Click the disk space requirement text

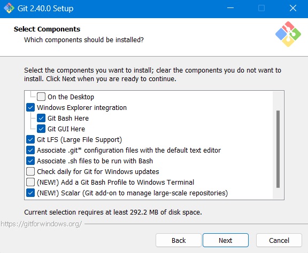pos(113,212)
